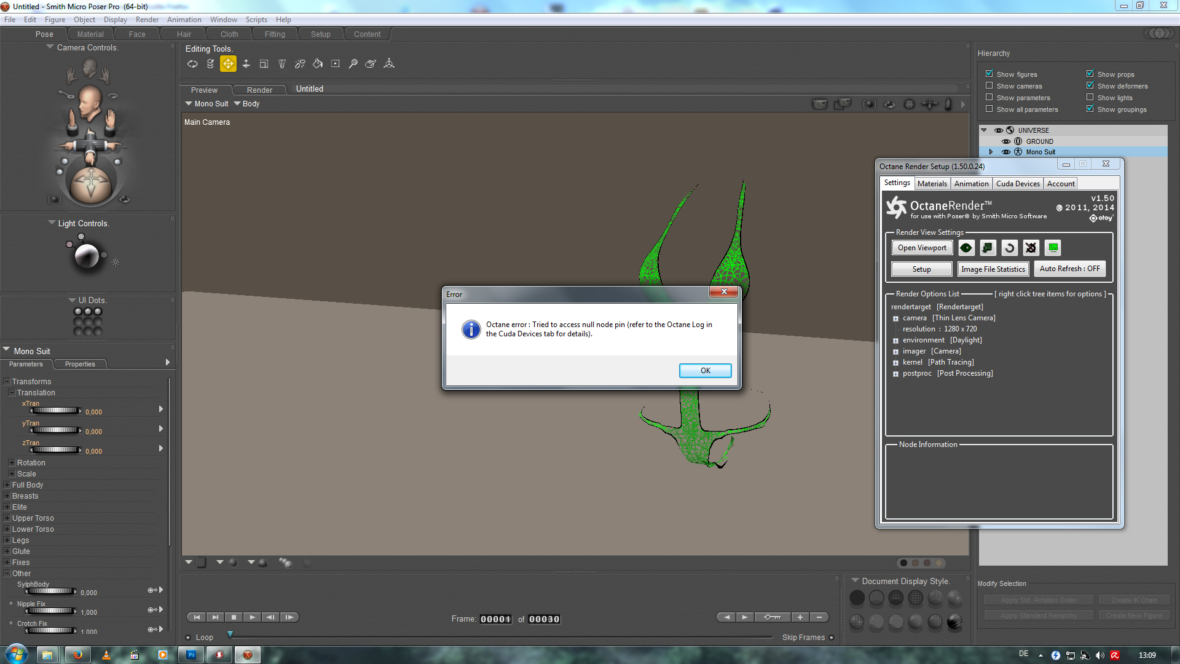Enable the Show parameters checkbox
The image size is (1180, 664).
989,97
